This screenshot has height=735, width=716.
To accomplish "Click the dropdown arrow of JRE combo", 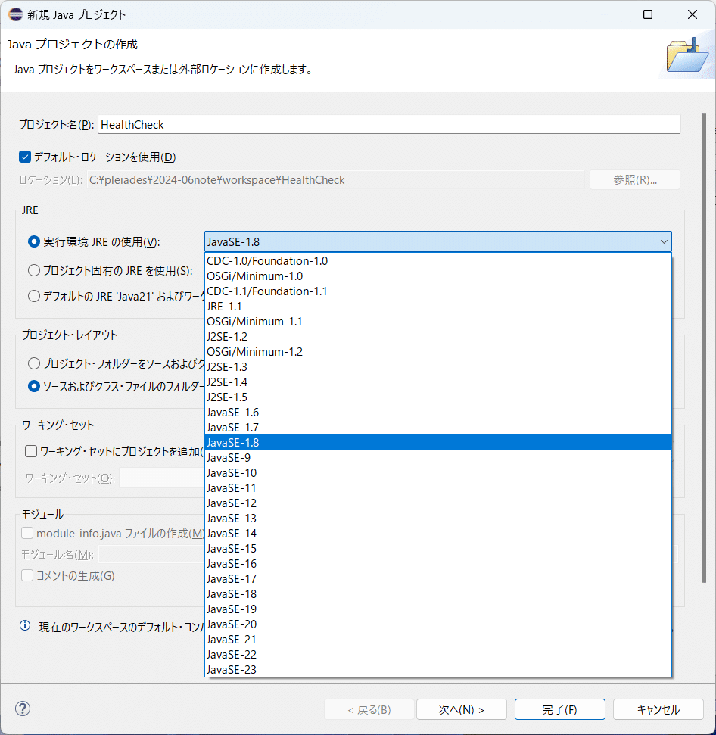I will 664,242.
